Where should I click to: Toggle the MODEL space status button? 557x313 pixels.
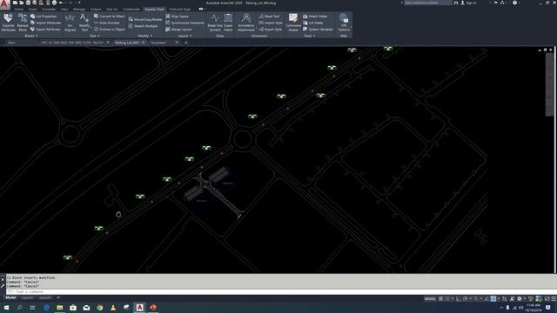[430, 299]
